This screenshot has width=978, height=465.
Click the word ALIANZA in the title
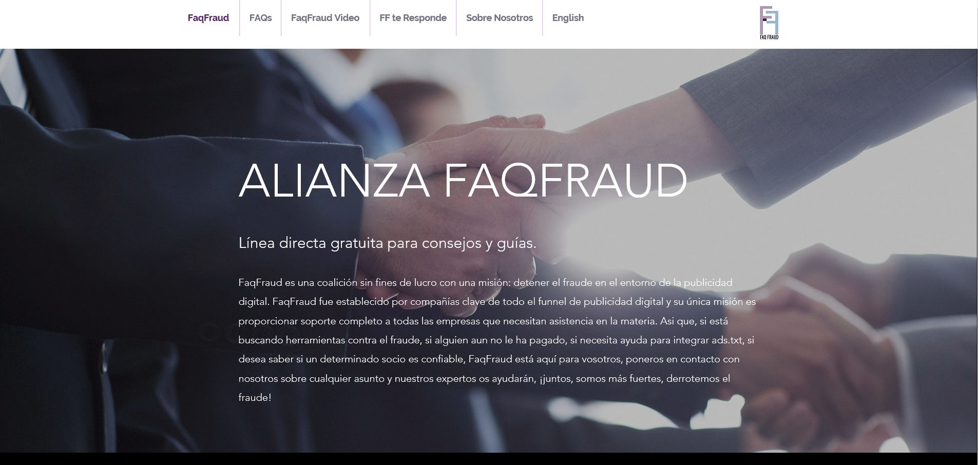pyautogui.click(x=334, y=180)
